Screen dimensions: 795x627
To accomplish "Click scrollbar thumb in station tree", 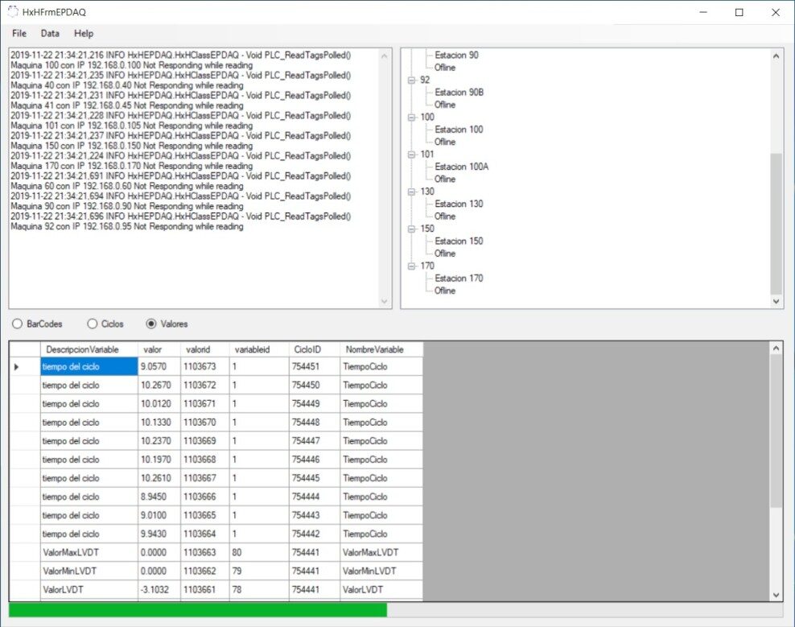I will (x=776, y=223).
